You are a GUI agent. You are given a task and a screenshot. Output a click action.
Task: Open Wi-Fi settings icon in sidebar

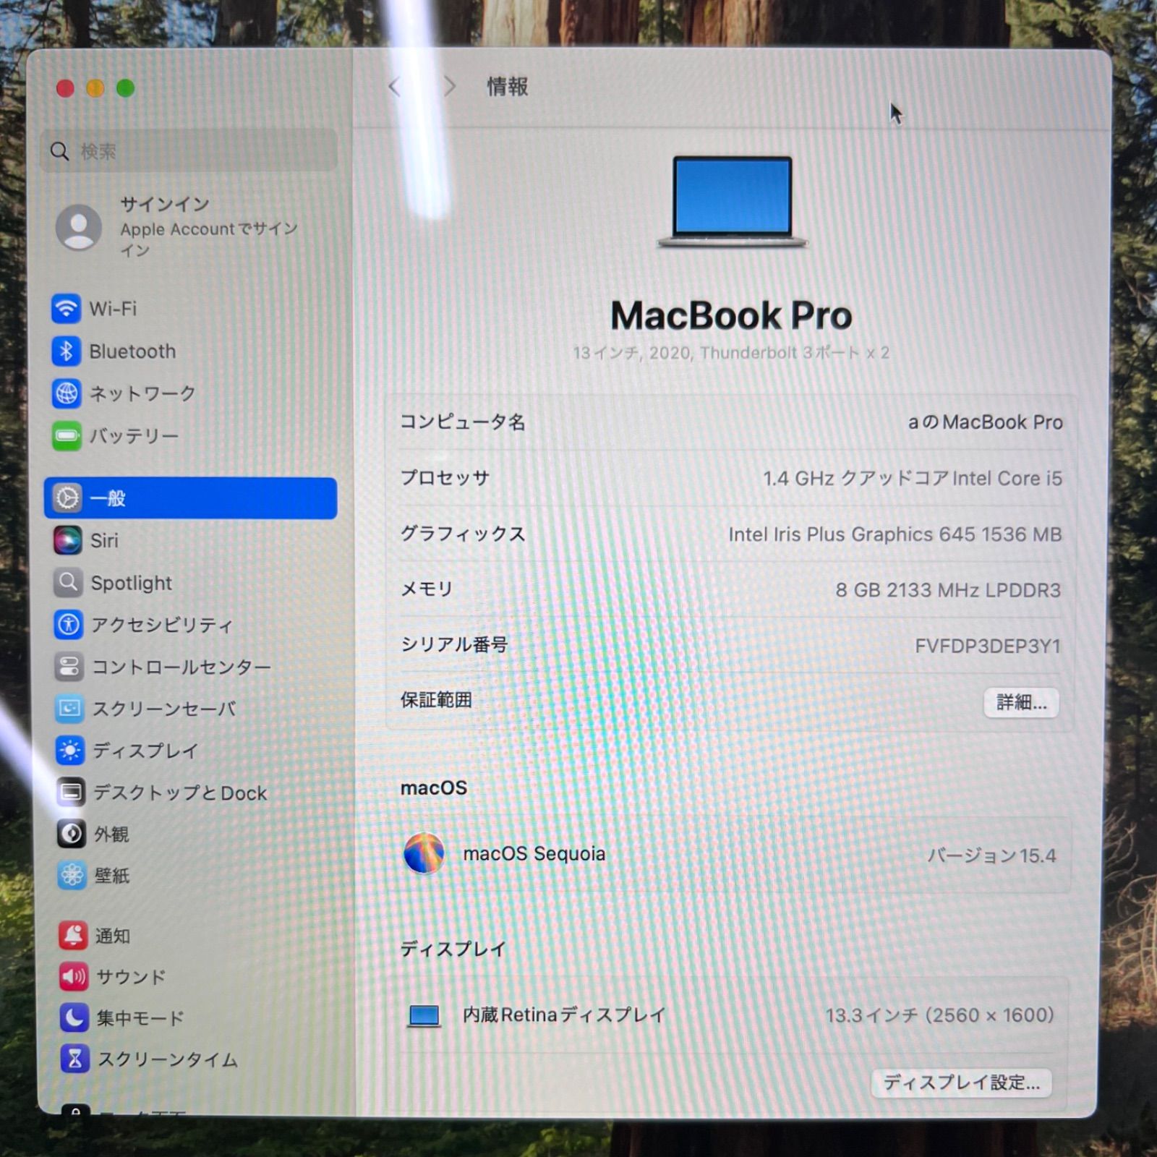tap(66, 309)
